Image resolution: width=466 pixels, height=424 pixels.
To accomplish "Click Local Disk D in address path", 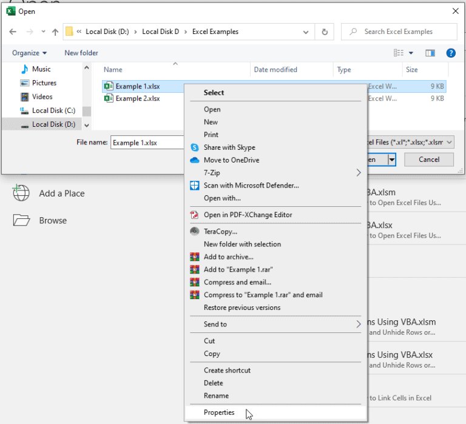I will (x=160, y=32).
